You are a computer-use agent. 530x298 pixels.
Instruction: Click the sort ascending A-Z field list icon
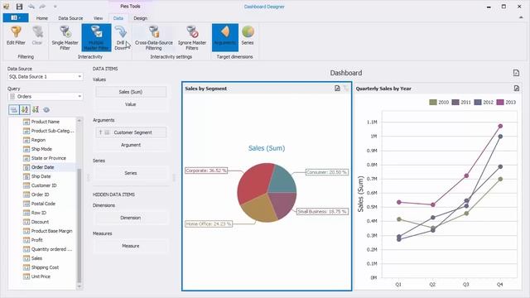tap(25, 110)
